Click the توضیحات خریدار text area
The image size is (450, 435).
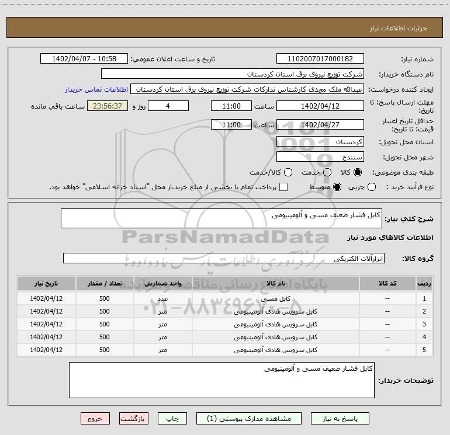221,380
